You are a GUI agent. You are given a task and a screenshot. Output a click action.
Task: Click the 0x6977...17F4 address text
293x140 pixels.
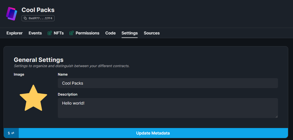pos(40,18)
